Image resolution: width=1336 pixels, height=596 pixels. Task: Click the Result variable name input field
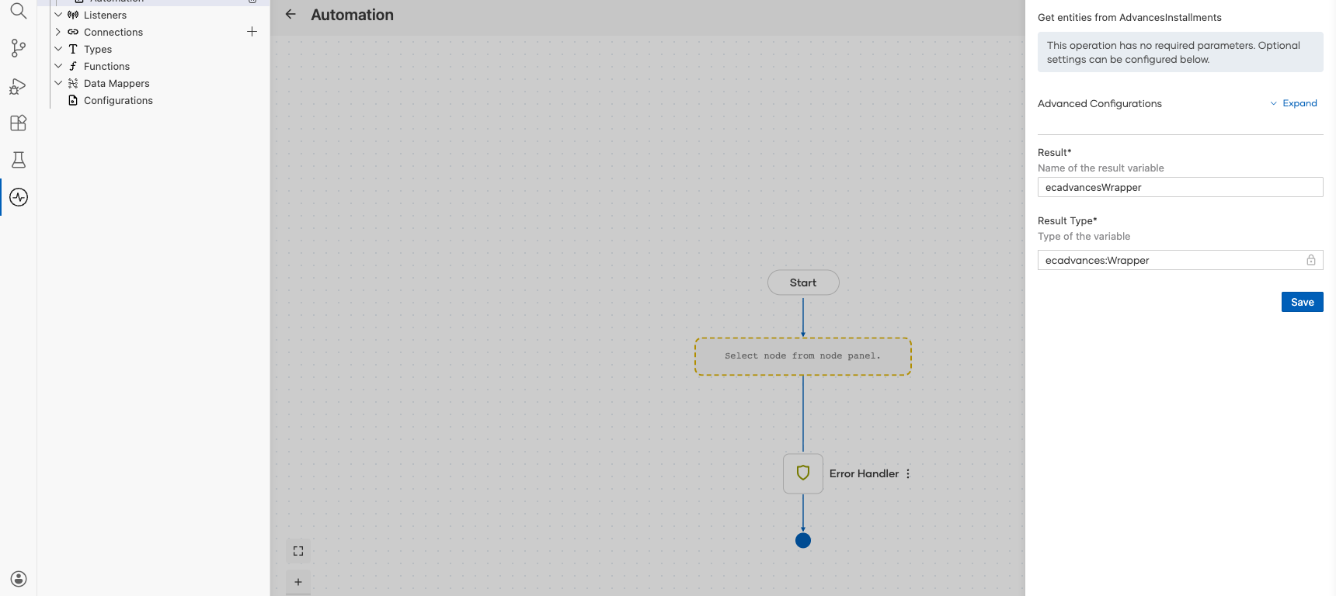click(x=1181, y=187)
